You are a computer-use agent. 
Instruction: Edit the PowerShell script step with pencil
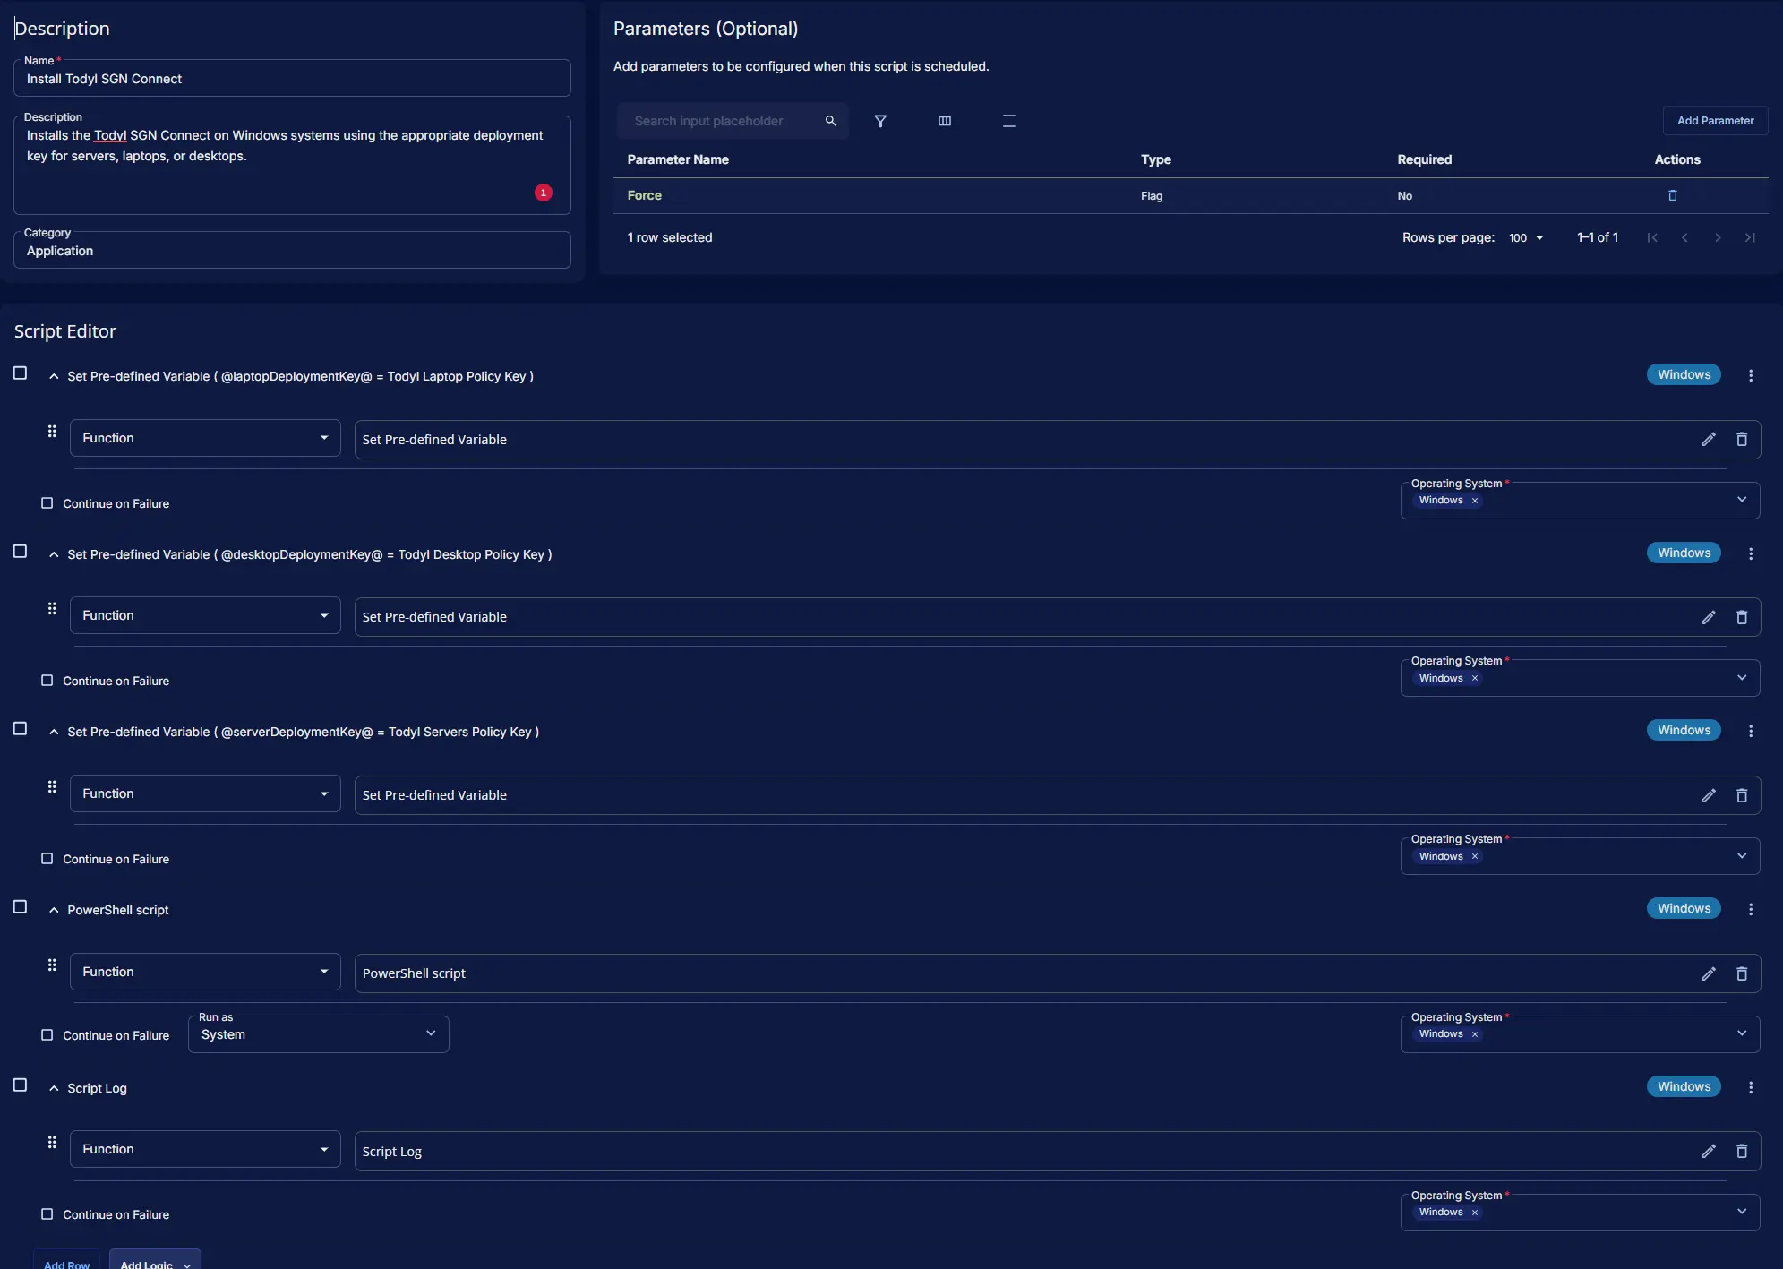coord(1708,973)
